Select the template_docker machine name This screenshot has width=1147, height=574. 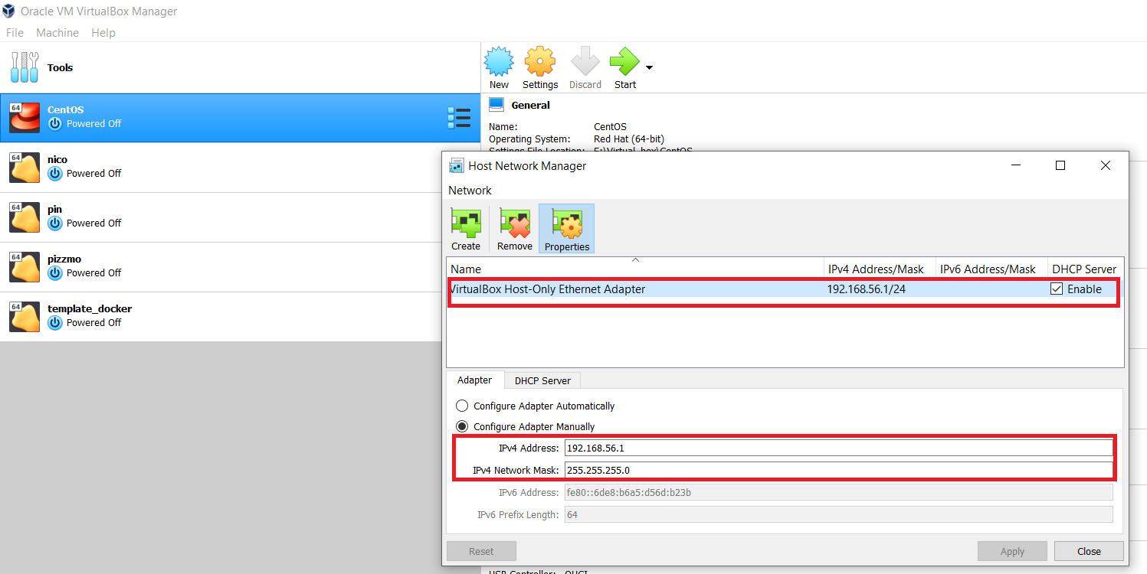click(x=90, y=308)
